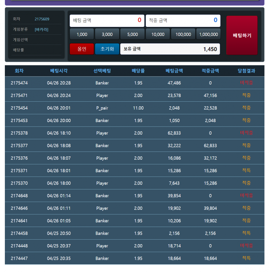Click the 베팅 금액 input field
The height and width of the screenshot is (272, 270).
(x=107, y=20)
